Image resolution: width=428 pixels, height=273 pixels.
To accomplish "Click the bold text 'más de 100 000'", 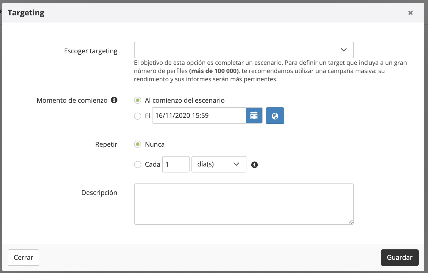I will click(214, 71).
